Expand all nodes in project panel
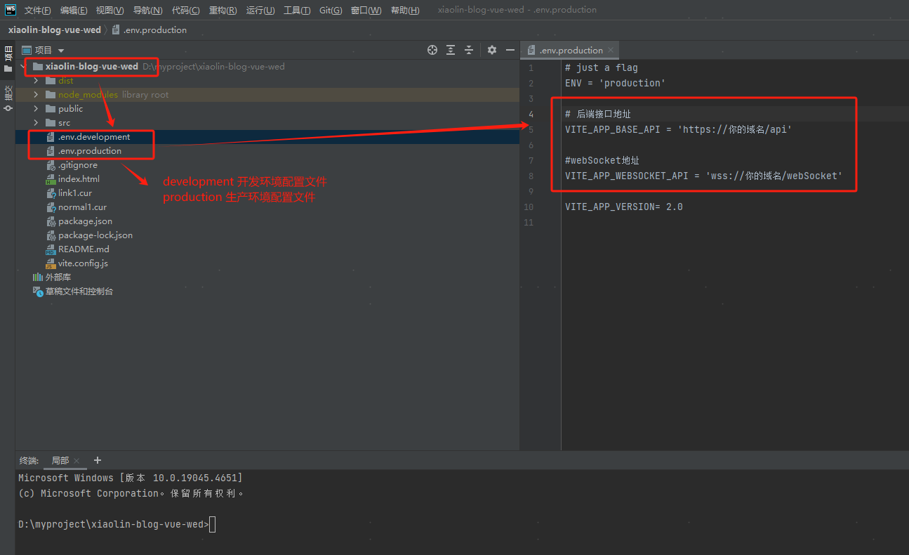Screen dimensions: 909x555 [451, 50]
